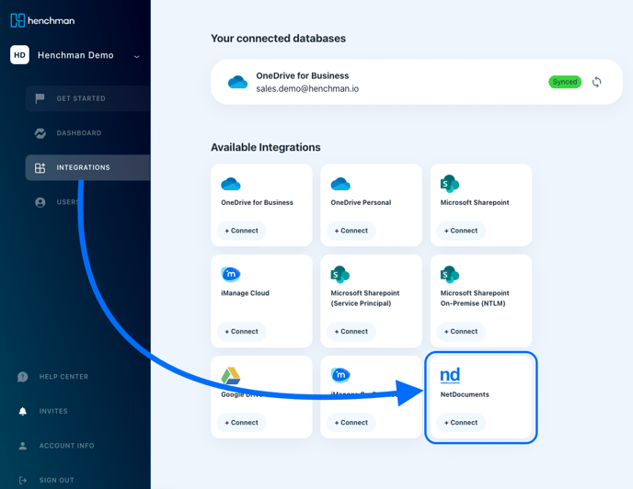The width and height of the screenshot is (633, 489).
Task: Connect the NetDocuments integration
Action: [461, 423]
